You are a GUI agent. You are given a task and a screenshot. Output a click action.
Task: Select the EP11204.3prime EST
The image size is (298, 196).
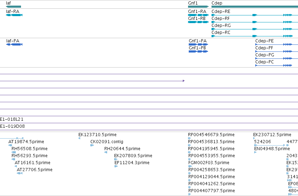coord(132,163)
